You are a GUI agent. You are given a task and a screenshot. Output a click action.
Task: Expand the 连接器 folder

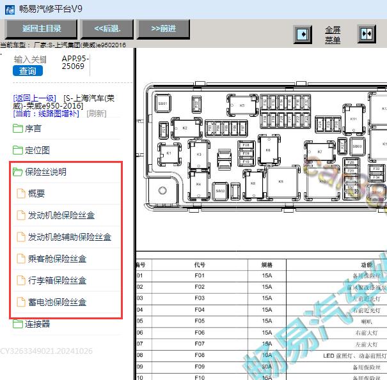37,324
